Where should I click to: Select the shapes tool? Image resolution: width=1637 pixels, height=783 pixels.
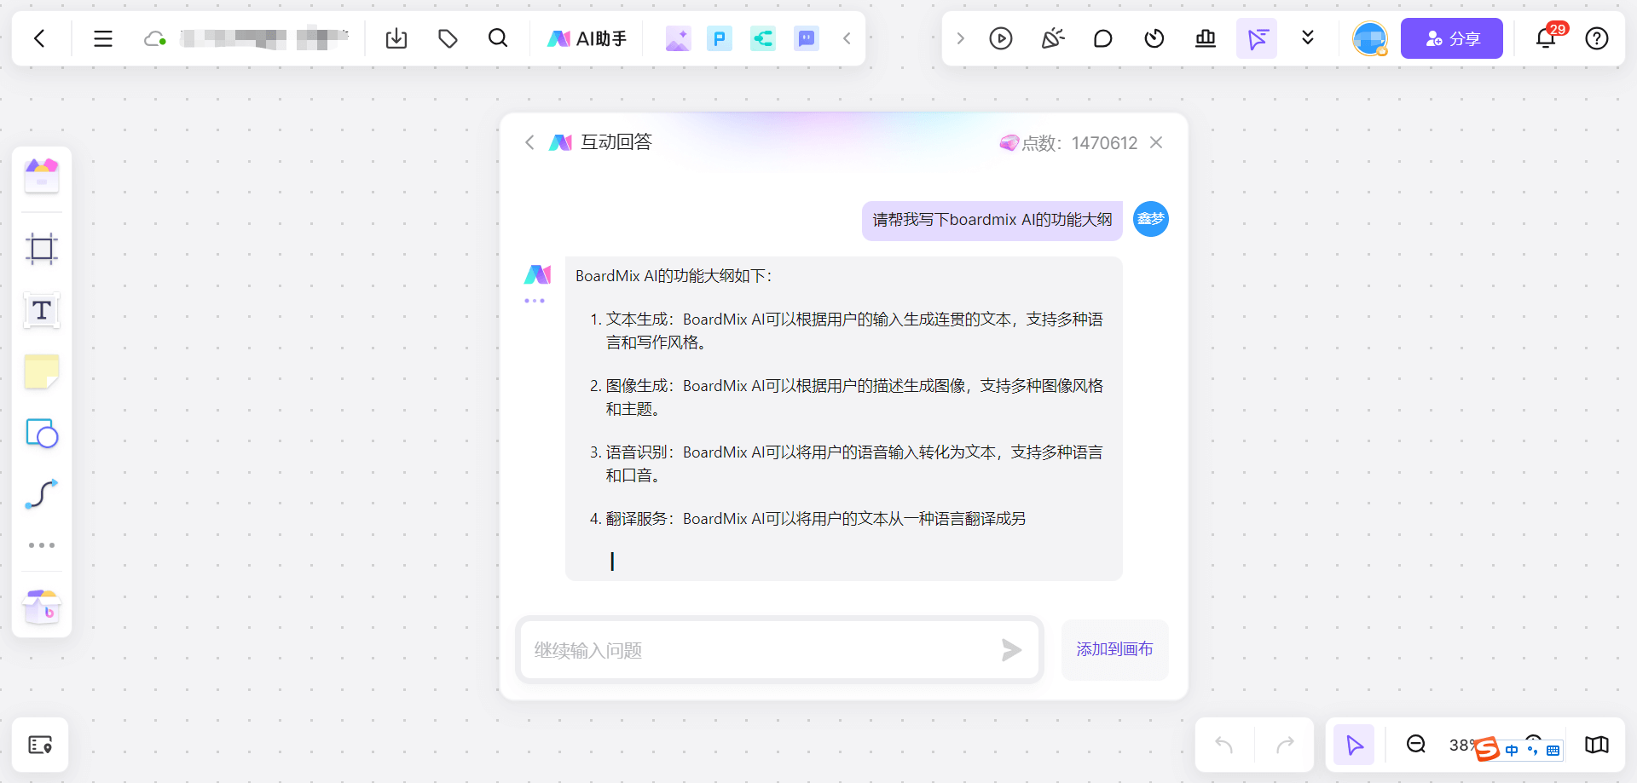[42, 434]
